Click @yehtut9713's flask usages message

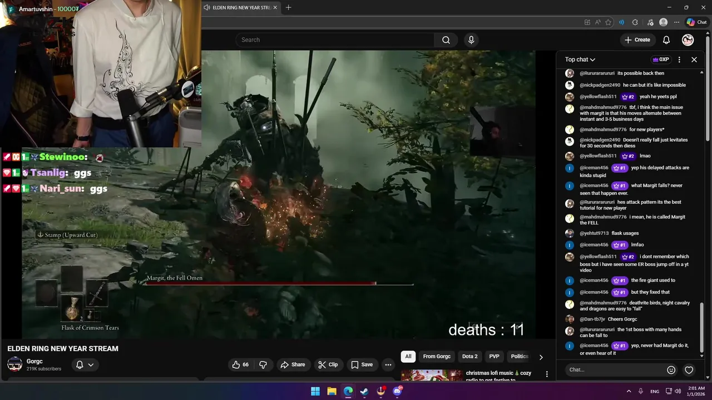625,233
